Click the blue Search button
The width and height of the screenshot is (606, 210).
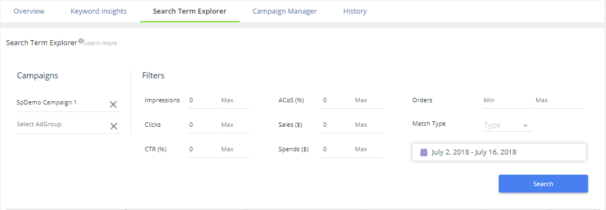tap(543, 184)
